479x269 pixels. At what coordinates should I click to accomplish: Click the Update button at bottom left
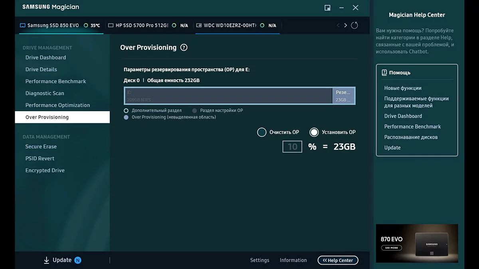[62, 260]
